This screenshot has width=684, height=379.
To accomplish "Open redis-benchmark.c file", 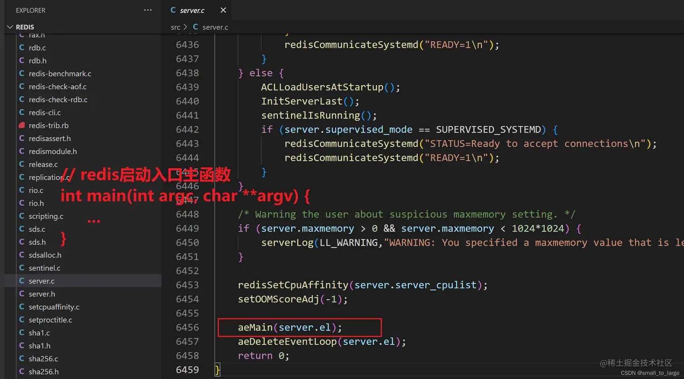I will (x=60, y=73).
